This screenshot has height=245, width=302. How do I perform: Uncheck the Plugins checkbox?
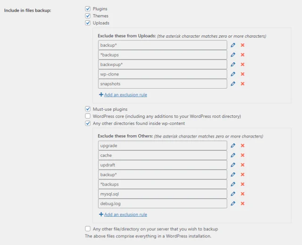[x=88, y=8]
